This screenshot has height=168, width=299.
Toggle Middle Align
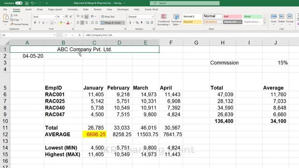pyautogui.click(x=82, y=17)
